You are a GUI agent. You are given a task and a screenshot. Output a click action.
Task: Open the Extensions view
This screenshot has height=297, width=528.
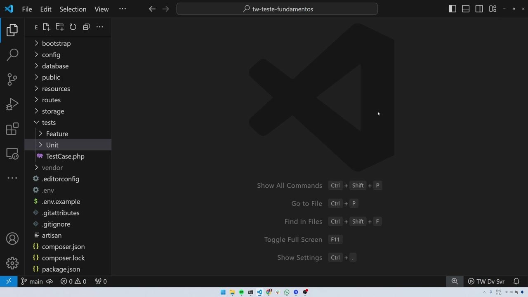pos(12,129)
